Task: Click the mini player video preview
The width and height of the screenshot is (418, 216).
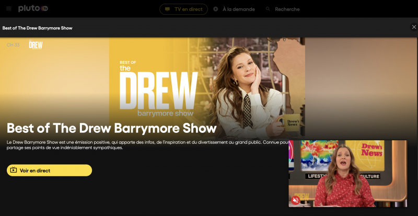Action: (347, 174)
